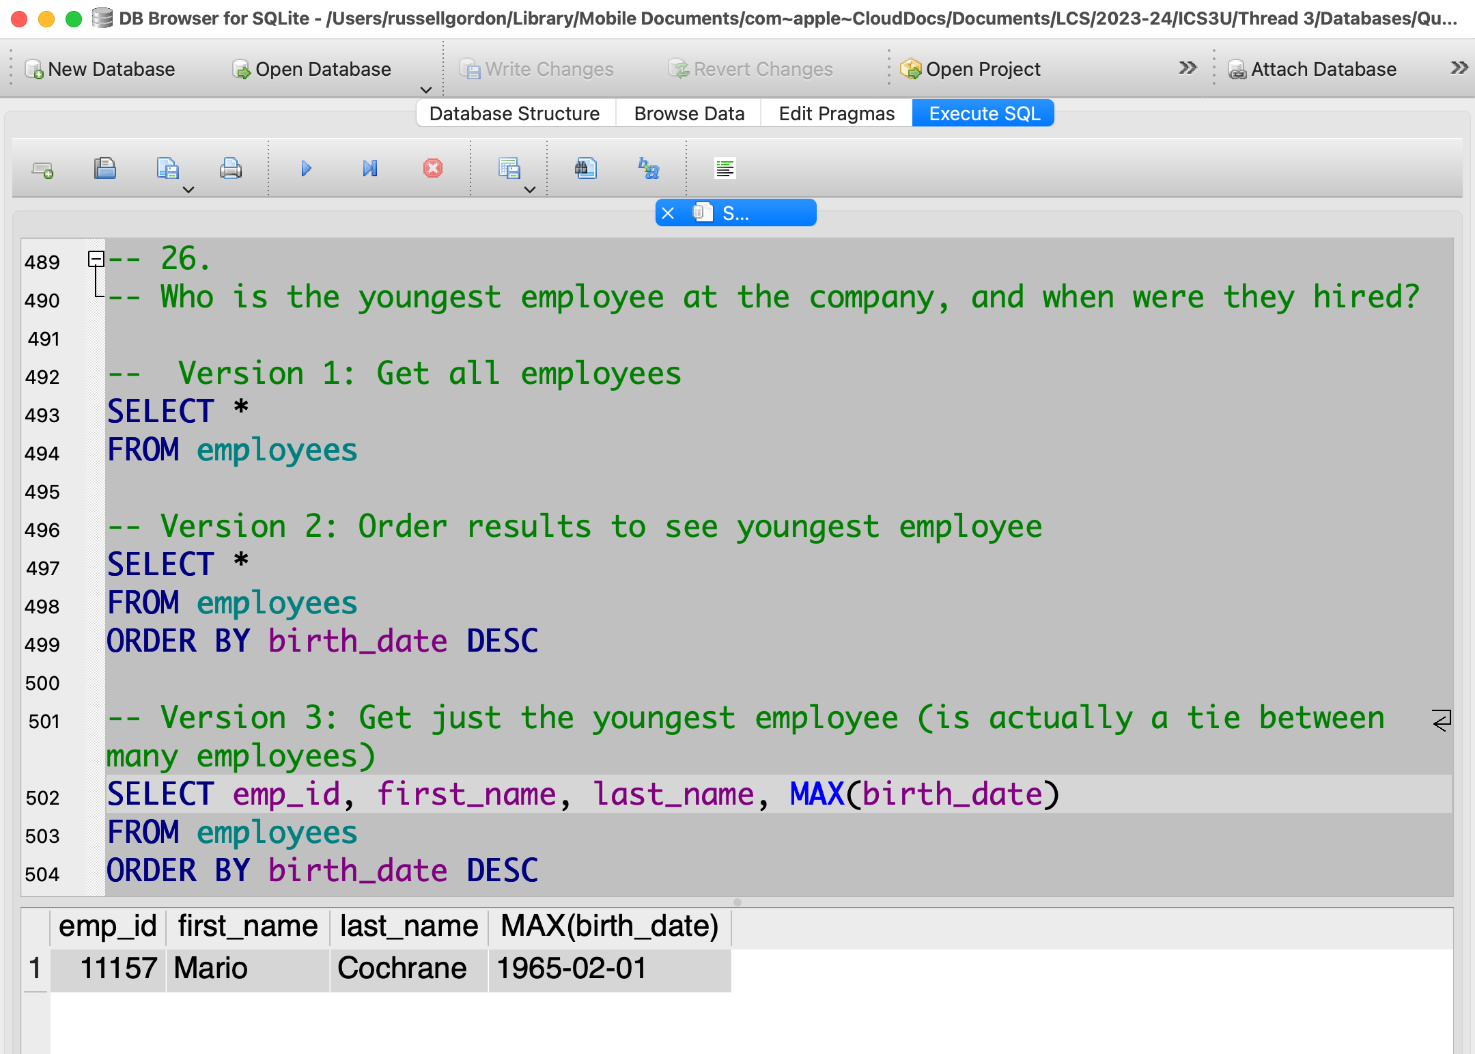Open Find in editor binoculars icon
The image size is (1475, 1054).
click(x=585, y=169)
